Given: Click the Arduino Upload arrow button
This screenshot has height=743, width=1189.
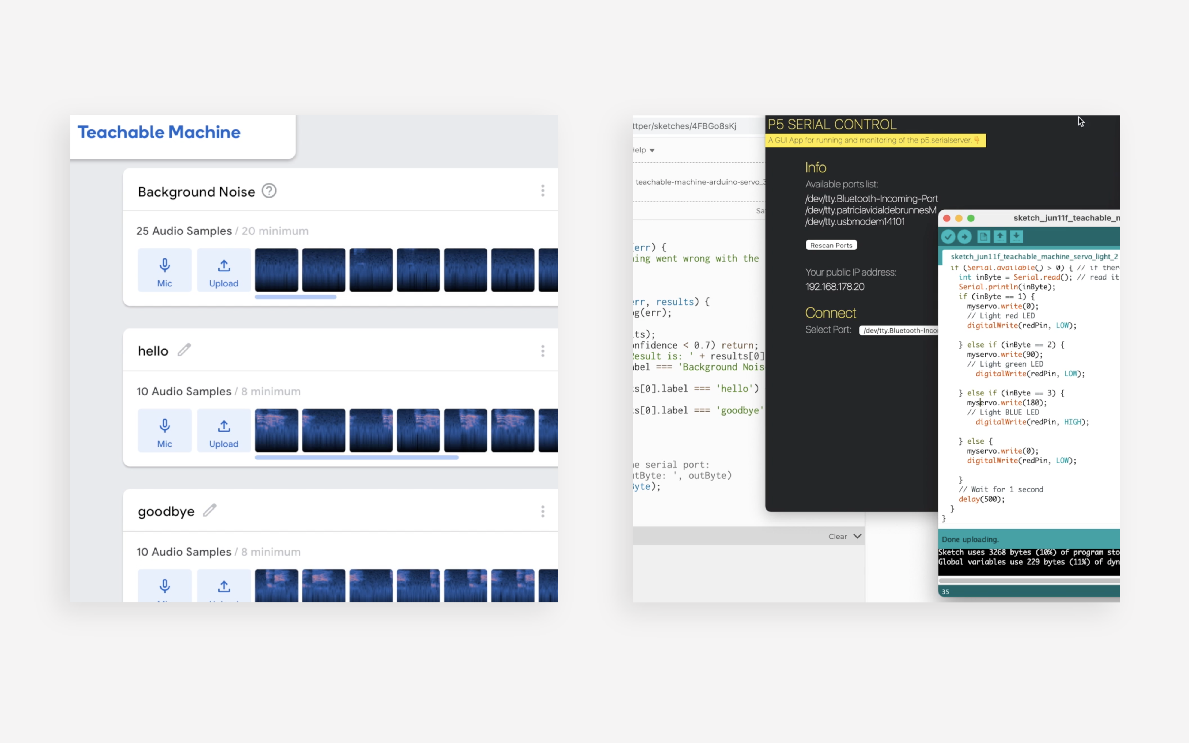Looking at the screenshot, I should click(965, 237).
